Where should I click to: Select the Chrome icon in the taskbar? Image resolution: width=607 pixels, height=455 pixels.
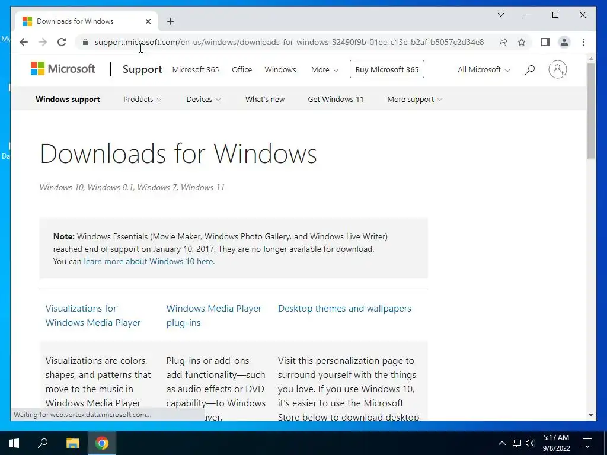pyautogui.click(x=102, y=443)
